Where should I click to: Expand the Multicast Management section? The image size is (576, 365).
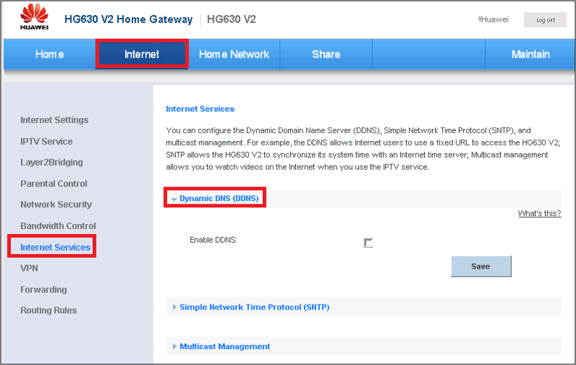pos(224,346)
